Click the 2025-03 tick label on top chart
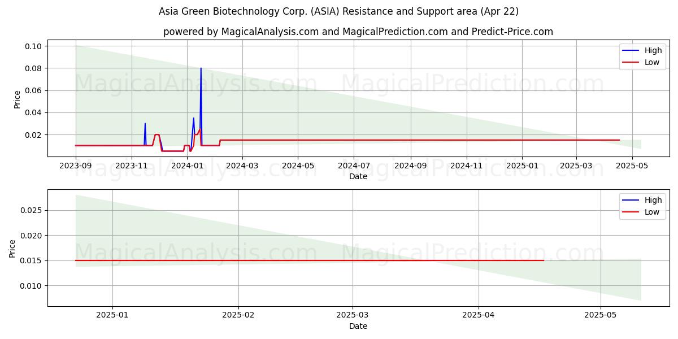678x339 pixels. (576, 166)
